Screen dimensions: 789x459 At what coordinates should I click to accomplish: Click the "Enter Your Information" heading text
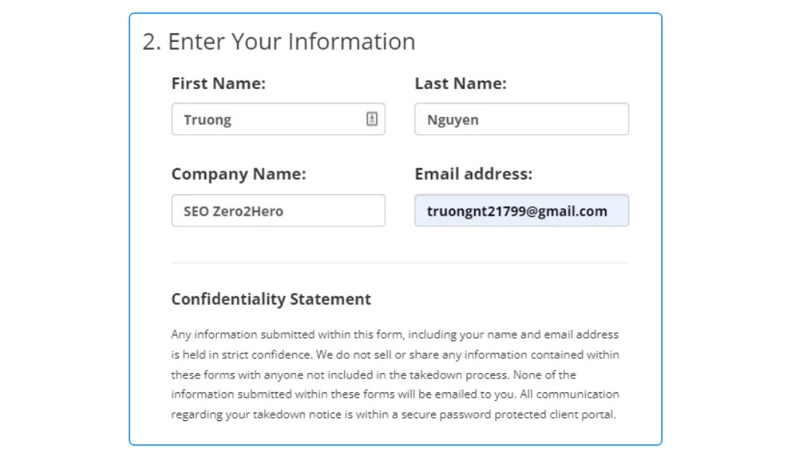[x=291, y=42]
